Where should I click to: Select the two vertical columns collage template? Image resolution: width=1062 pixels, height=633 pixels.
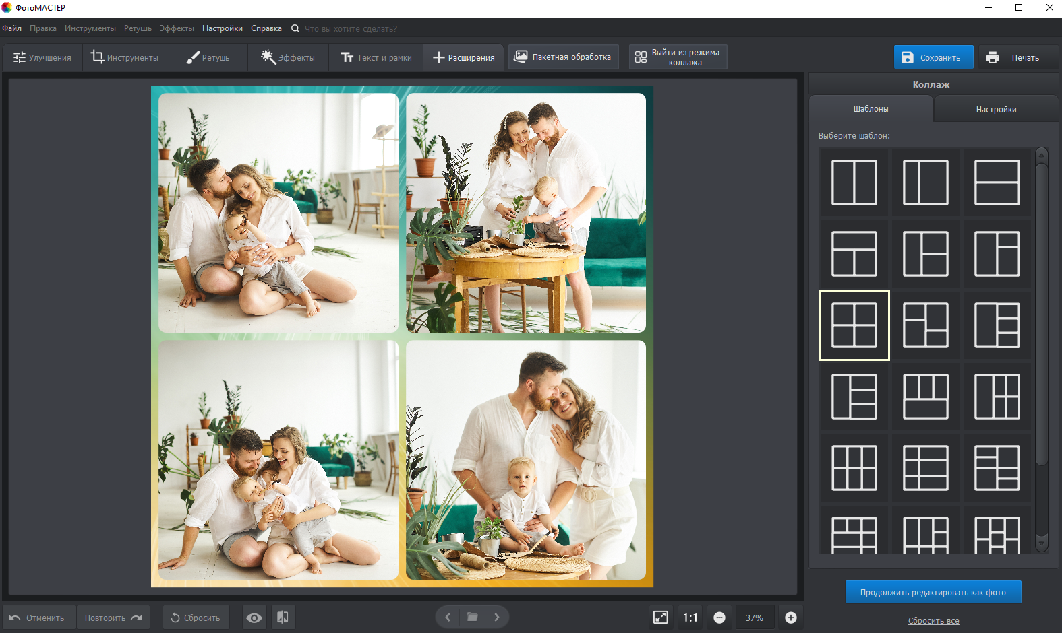point(854,182)
